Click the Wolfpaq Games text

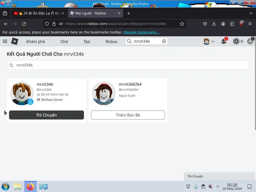[x=52, y=100]
